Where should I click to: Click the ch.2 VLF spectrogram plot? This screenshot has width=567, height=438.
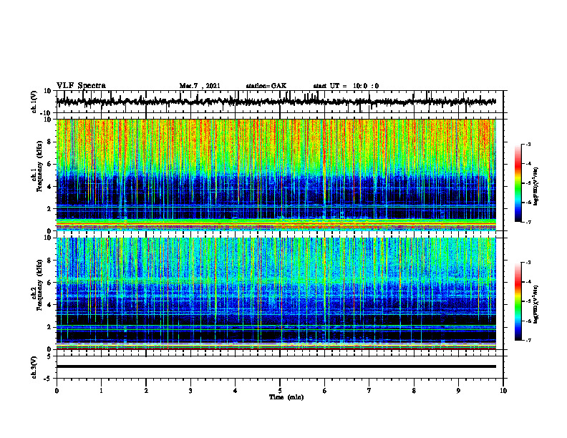[276, 293]
